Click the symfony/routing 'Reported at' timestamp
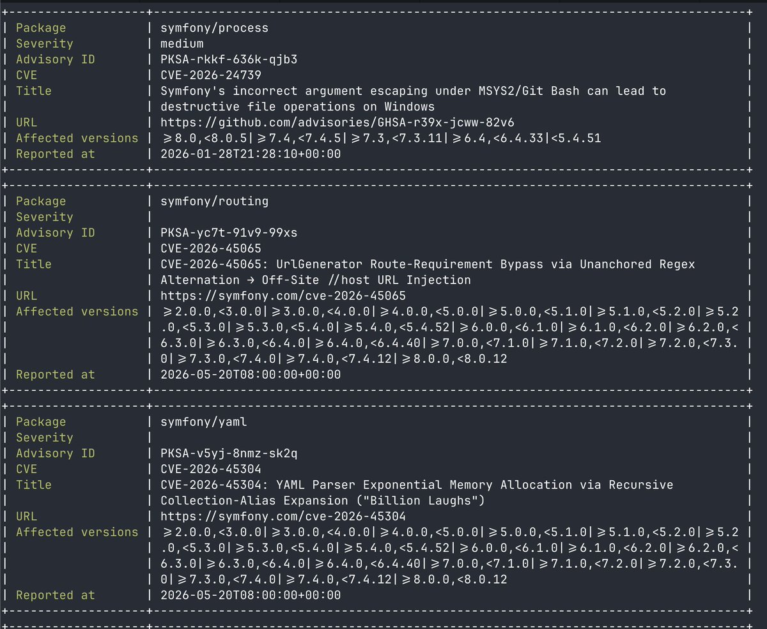This screenshot has width=767, height=629. (x=251, y=374)
